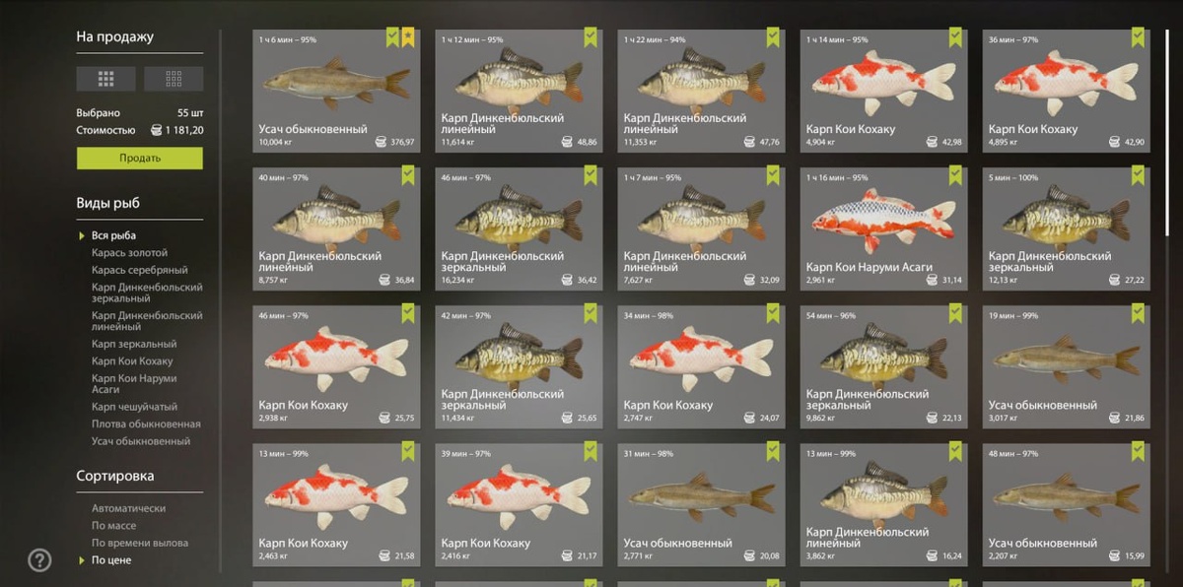Uncheck the green checkmark on the Карп Кои Наруми Асаги card
The width and height of the screenshot is (1183, 587).
[x=955, y=176]
